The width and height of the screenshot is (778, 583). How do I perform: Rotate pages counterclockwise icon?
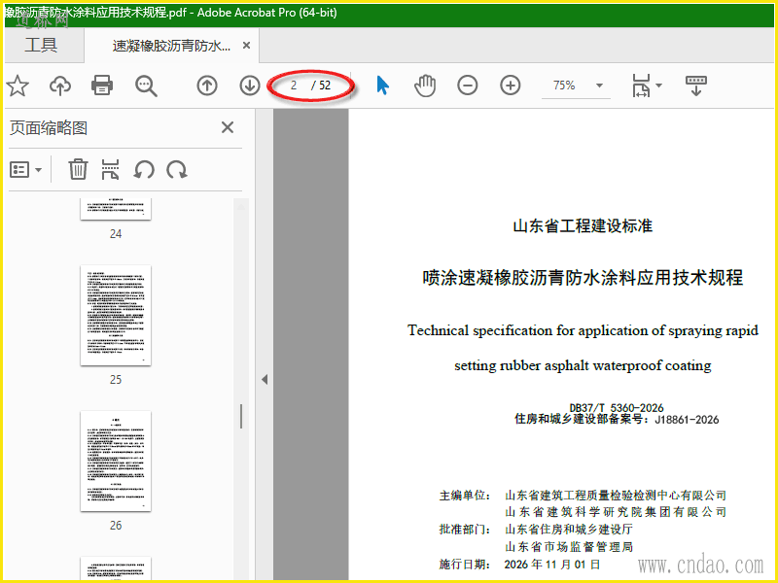(x=144, y=170)
